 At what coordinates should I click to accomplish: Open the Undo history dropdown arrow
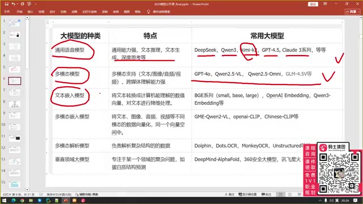[x=17, y=4]
